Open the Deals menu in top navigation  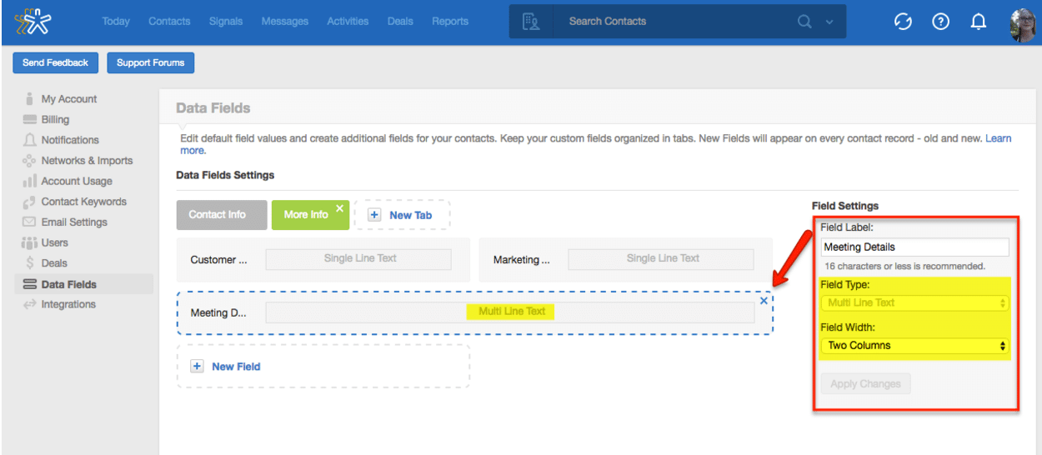pyautogui.click(x=400, y=22)
